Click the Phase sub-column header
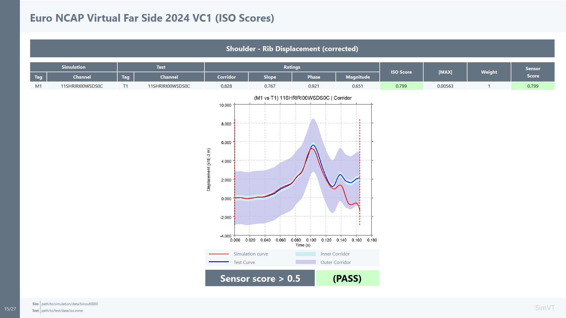 click(314, 77)
